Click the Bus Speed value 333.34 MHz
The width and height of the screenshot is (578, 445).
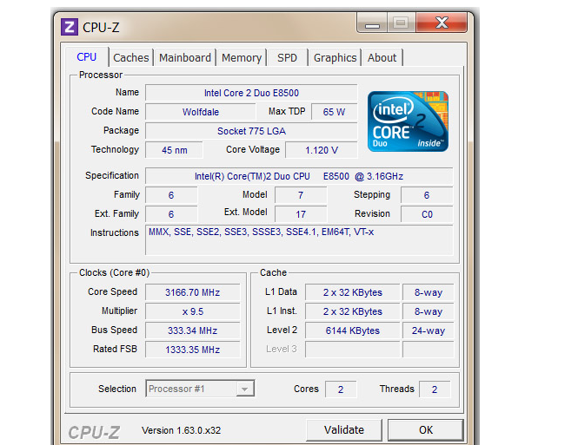(193, 330)
